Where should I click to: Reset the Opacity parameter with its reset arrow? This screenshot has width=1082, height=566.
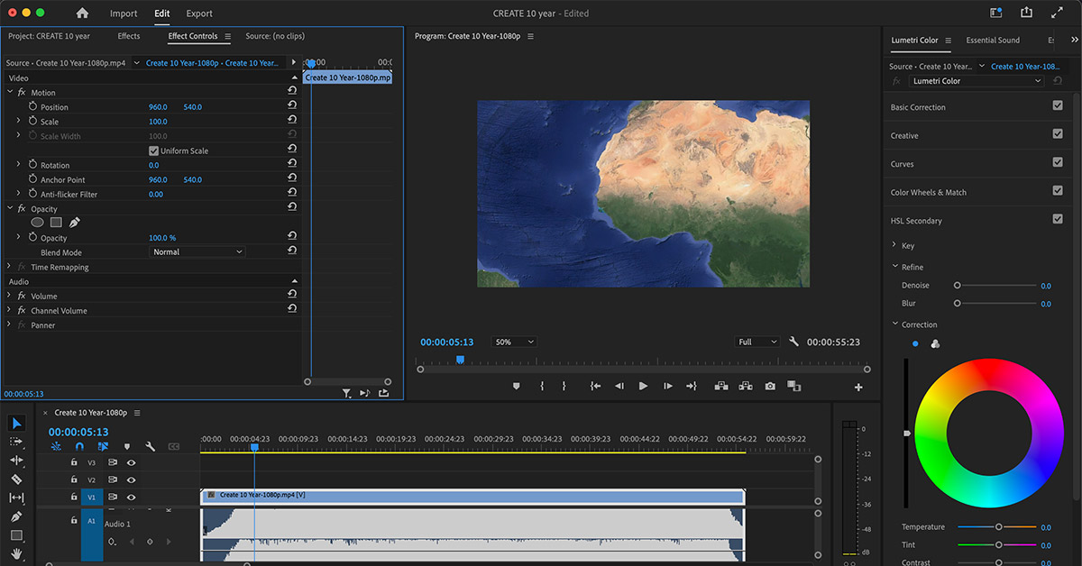click(290, 237)
